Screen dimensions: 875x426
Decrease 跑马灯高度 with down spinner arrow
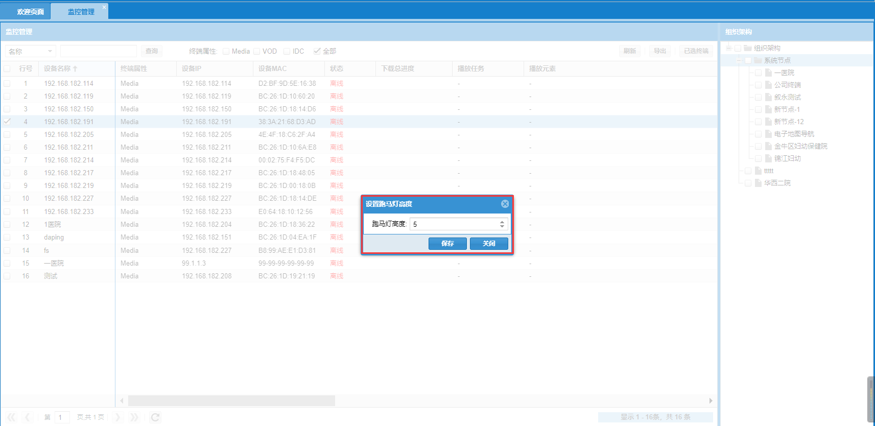coord(502,226)
